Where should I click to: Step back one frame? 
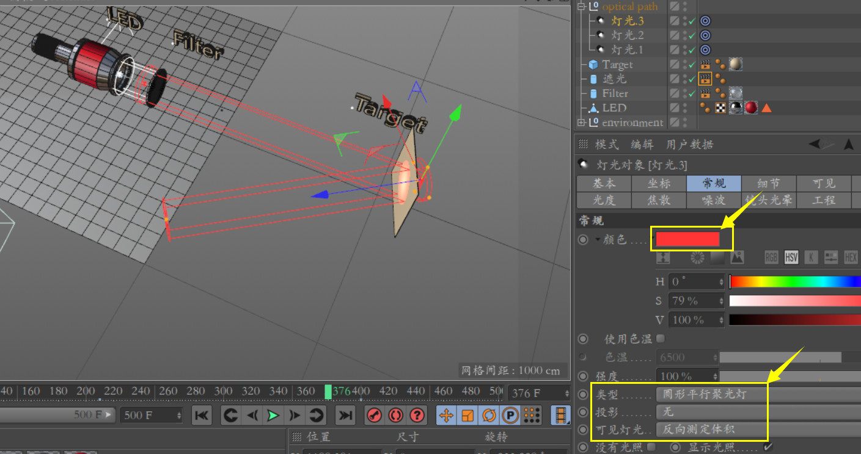(252, 416)
